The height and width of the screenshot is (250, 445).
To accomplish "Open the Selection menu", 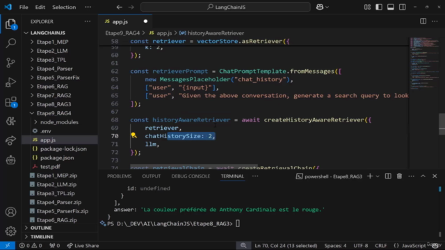I will click(x=64, y=7).
